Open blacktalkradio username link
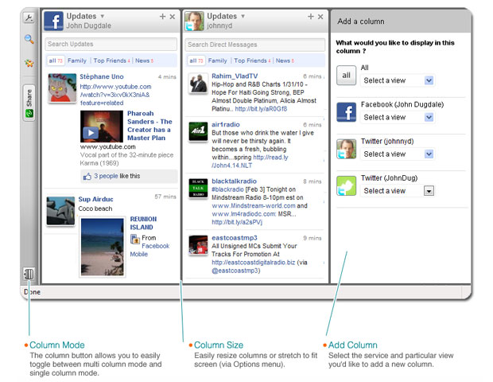493x382 pixels. (234, 181)
